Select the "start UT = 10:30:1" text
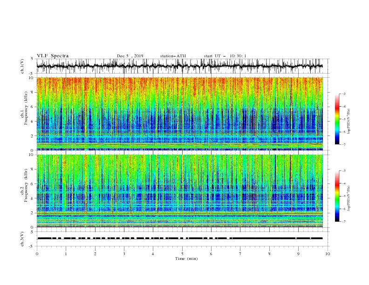The height and width of the screenshot is (285, 369). tap(225, 56)
